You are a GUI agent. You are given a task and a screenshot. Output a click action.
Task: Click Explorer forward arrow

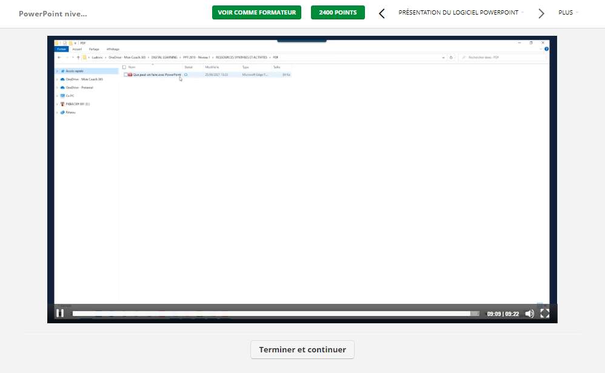[67, 57]
